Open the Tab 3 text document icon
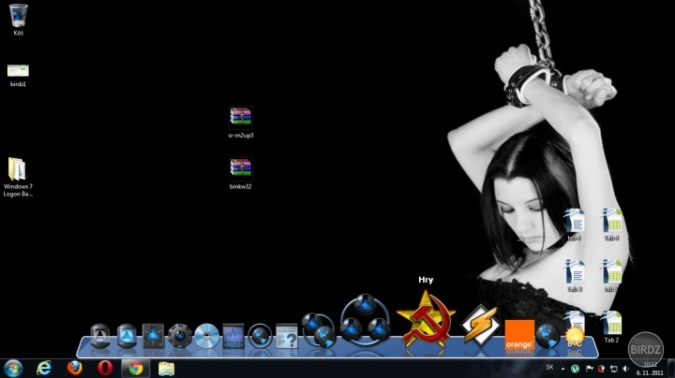This screenshot has height=378, width=675. pos(575,275)
